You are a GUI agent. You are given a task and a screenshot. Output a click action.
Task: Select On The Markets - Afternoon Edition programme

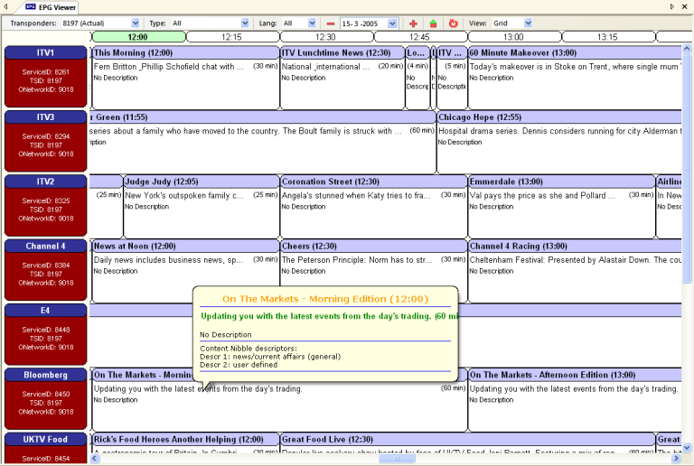pos(575,400)
